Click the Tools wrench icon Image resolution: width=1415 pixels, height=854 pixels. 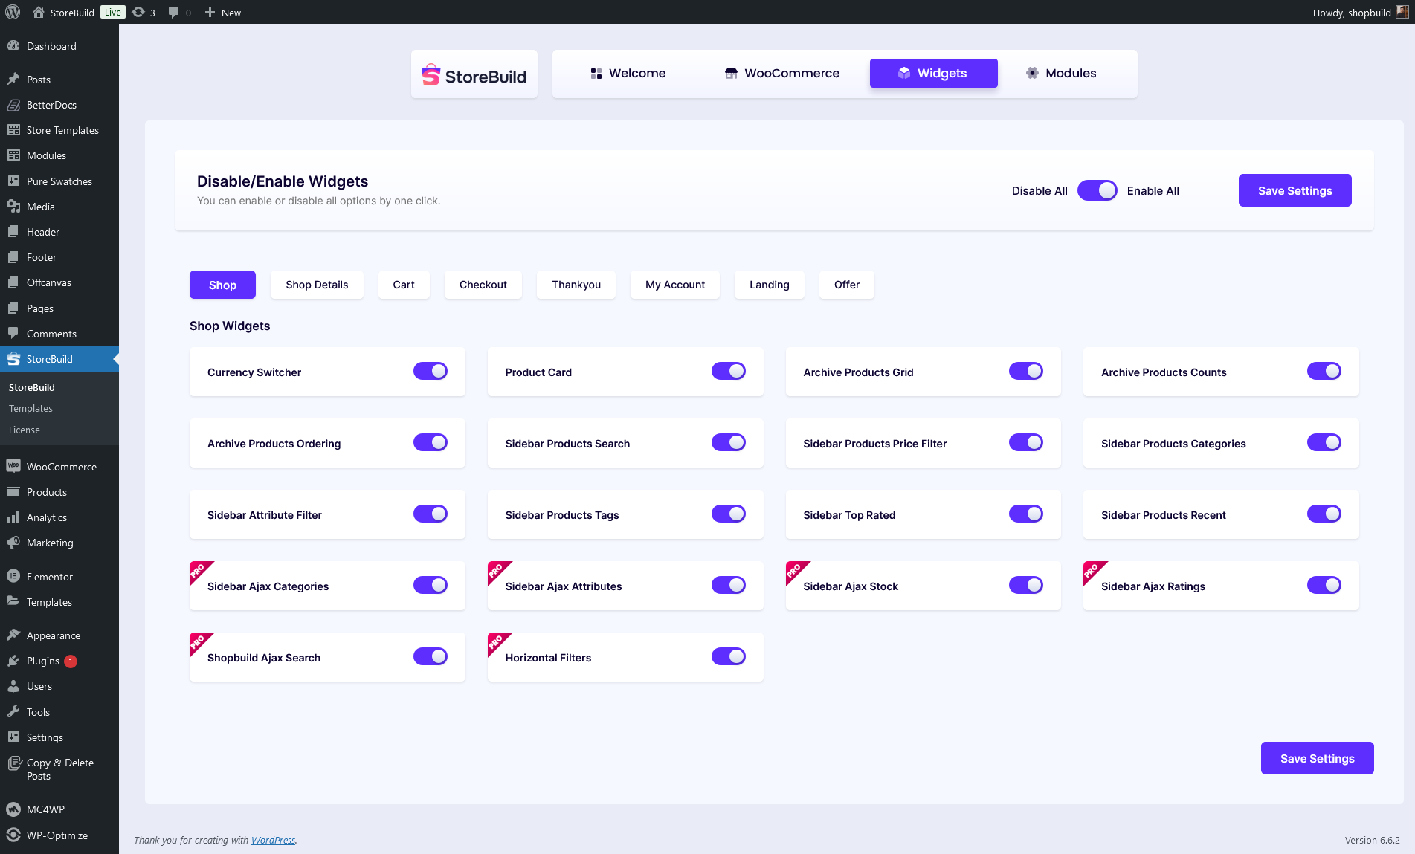pos(13,712)
